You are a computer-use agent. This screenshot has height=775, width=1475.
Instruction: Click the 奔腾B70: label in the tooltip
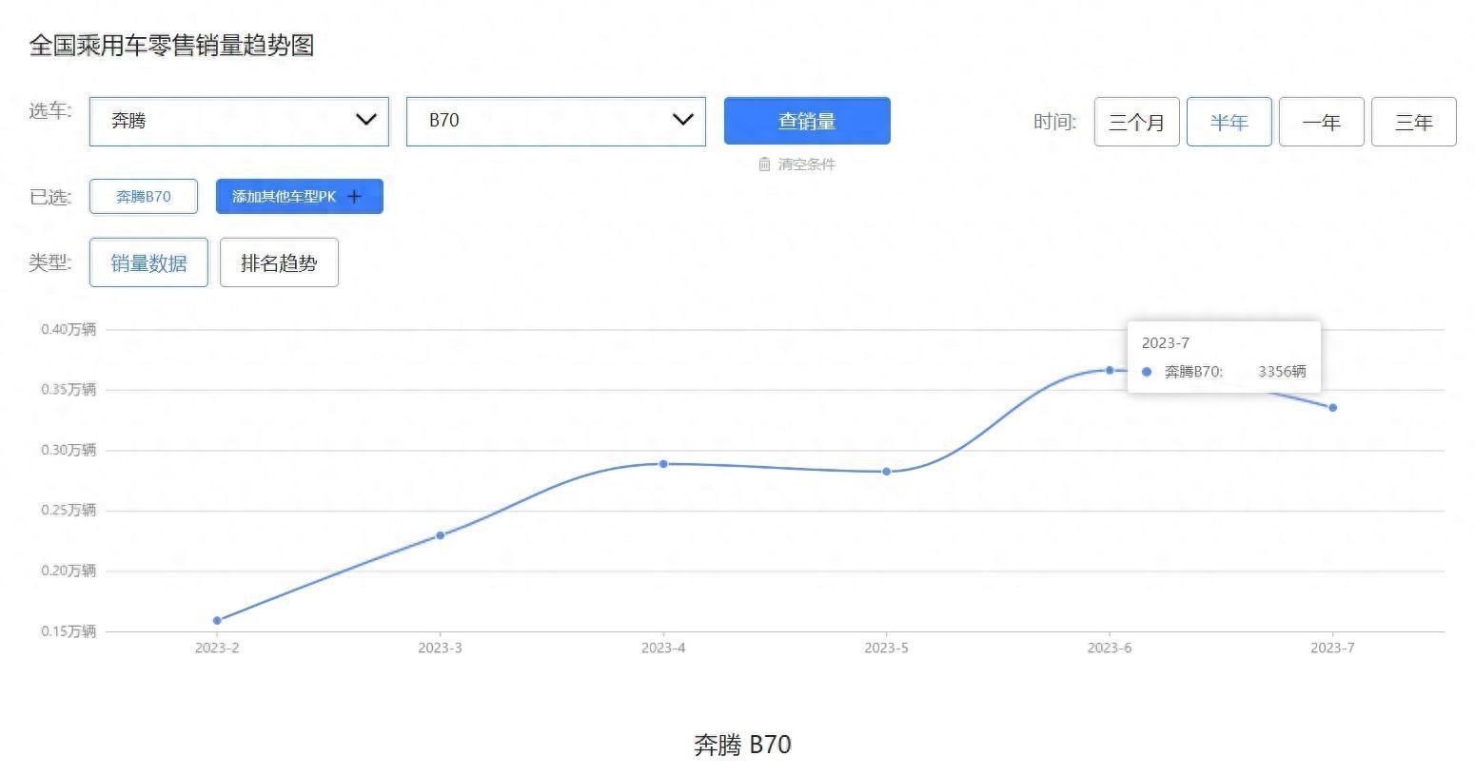1194,372
